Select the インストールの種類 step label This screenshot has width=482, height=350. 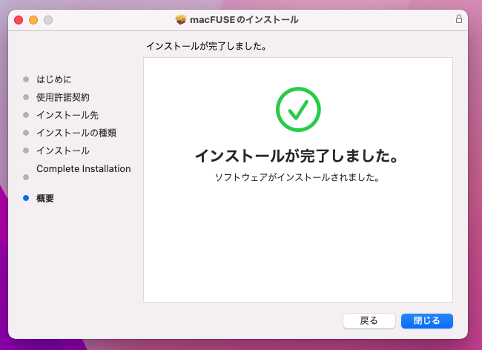76,133
